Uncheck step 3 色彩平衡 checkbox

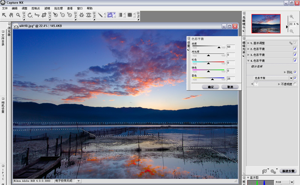pyautogui.click(x=295, y=55)
